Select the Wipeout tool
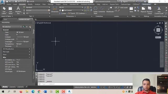The height and width of the screenshot is (94, 168). coord(143,10)
